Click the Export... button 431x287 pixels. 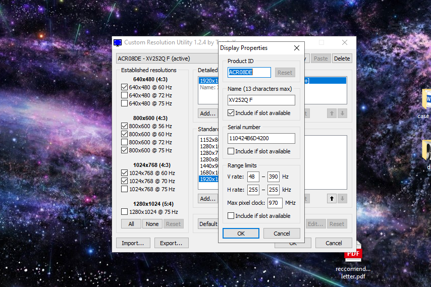point(171,243)
